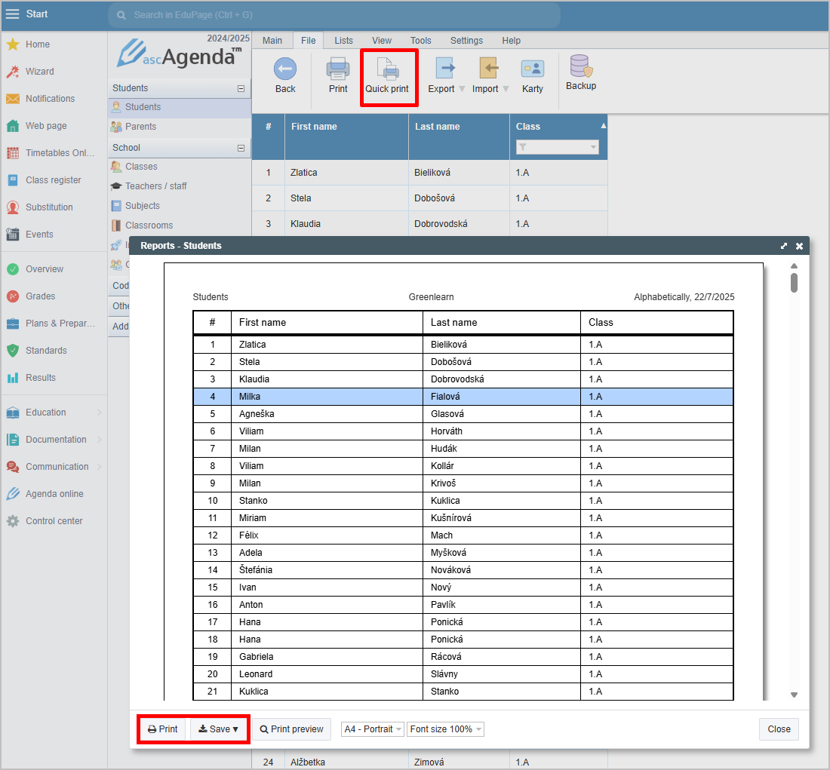830x770 pixels.
Task: Click the Education icon in sidebar
Action: click(x=13, y=413)
